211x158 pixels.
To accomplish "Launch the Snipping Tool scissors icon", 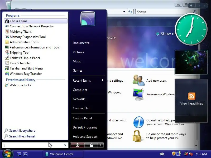I will pos(7,52).
